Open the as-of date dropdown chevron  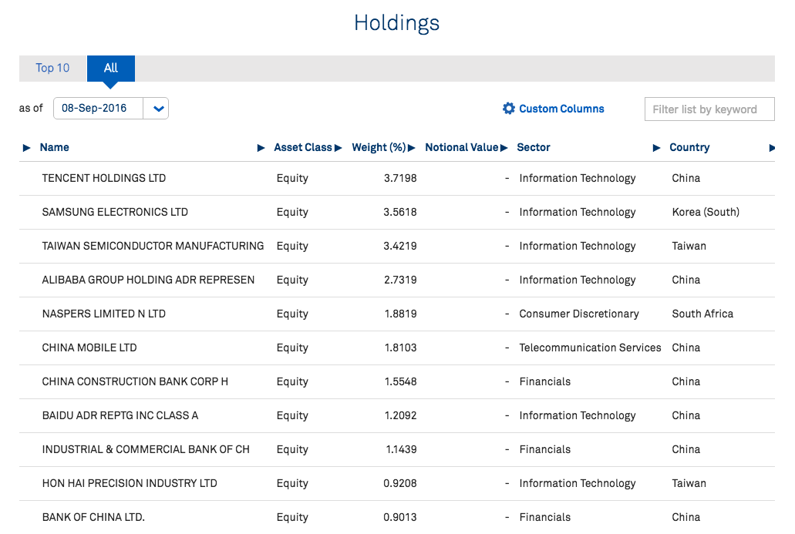(158, 109)
